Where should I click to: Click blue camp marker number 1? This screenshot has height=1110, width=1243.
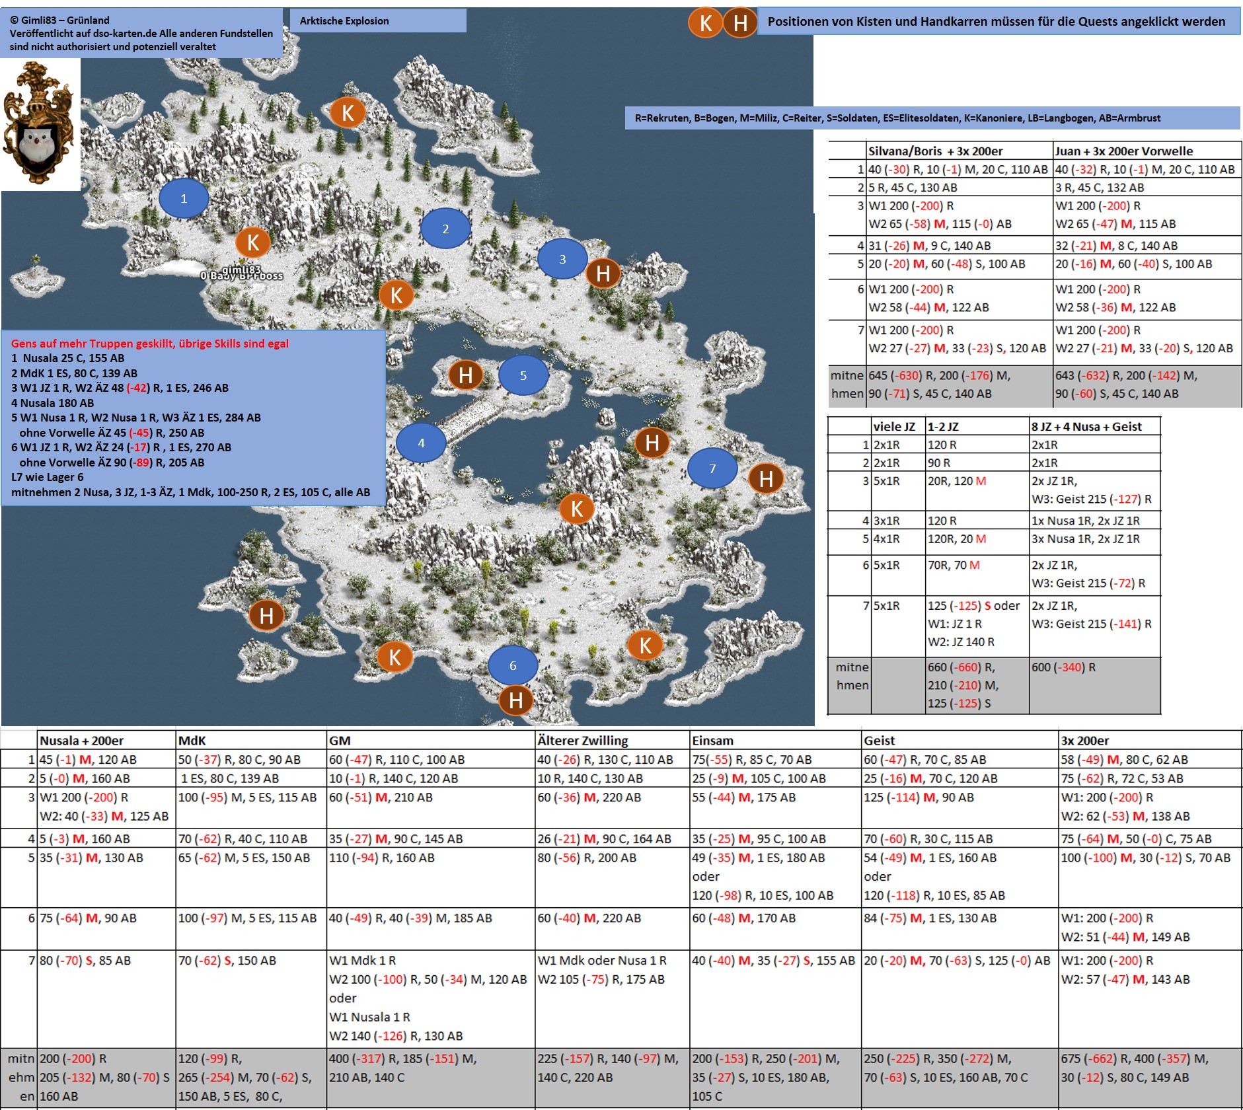pyautogui.click(x=184, y=198)
